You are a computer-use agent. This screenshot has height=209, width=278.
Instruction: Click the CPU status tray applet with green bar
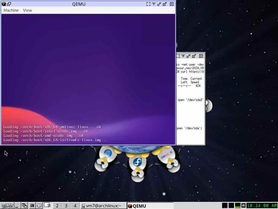(238, 206)
